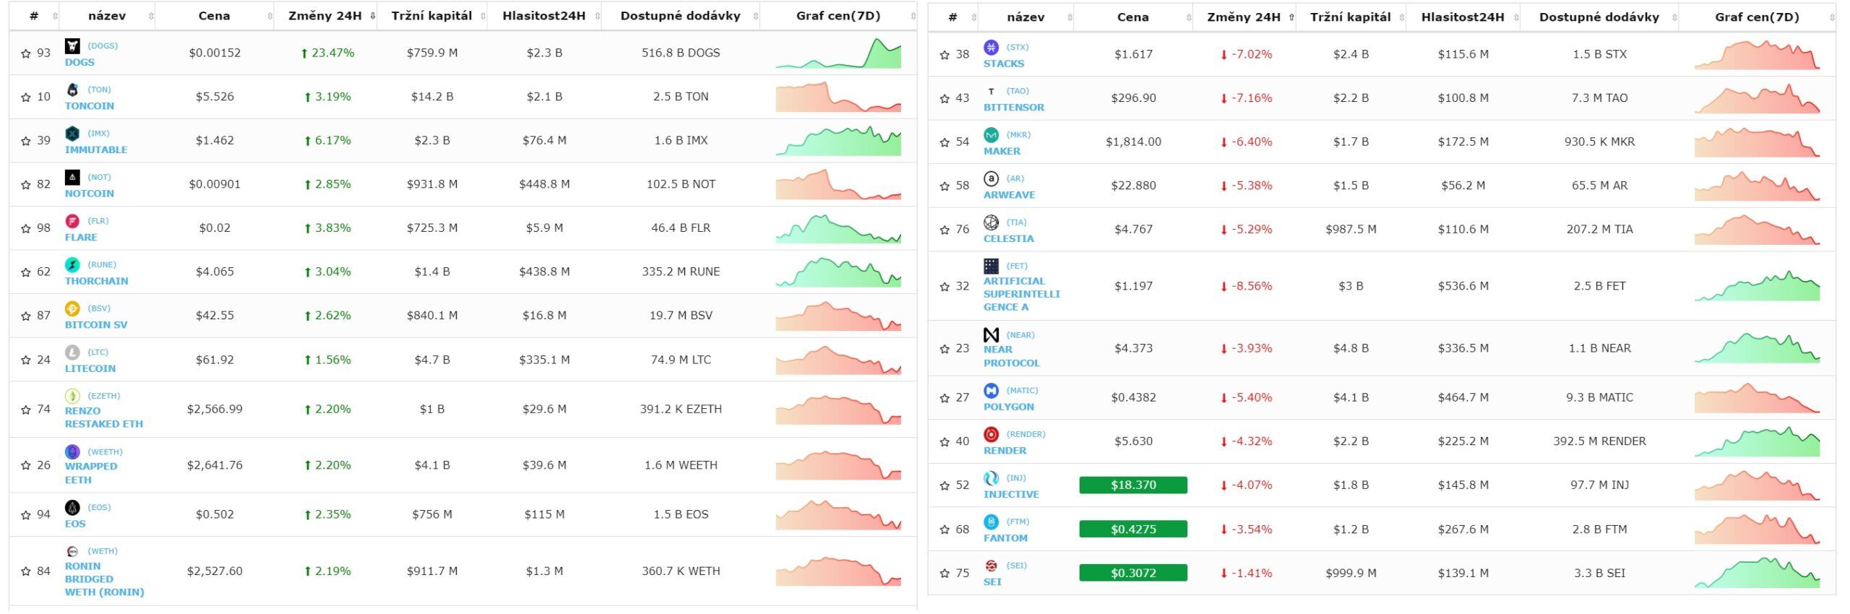This screenshot has width=1850, height=614.
Task: Click the Wrapped eETH logo icon
Action: 72,452
